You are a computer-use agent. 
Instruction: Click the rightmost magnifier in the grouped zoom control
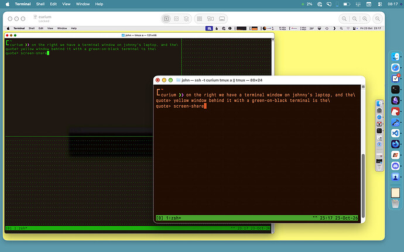coord(365,19)
